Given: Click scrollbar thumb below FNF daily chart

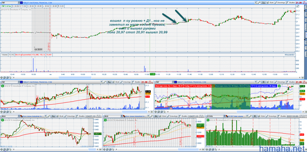Looking at the screenshot, I should [x=269, y=112].
